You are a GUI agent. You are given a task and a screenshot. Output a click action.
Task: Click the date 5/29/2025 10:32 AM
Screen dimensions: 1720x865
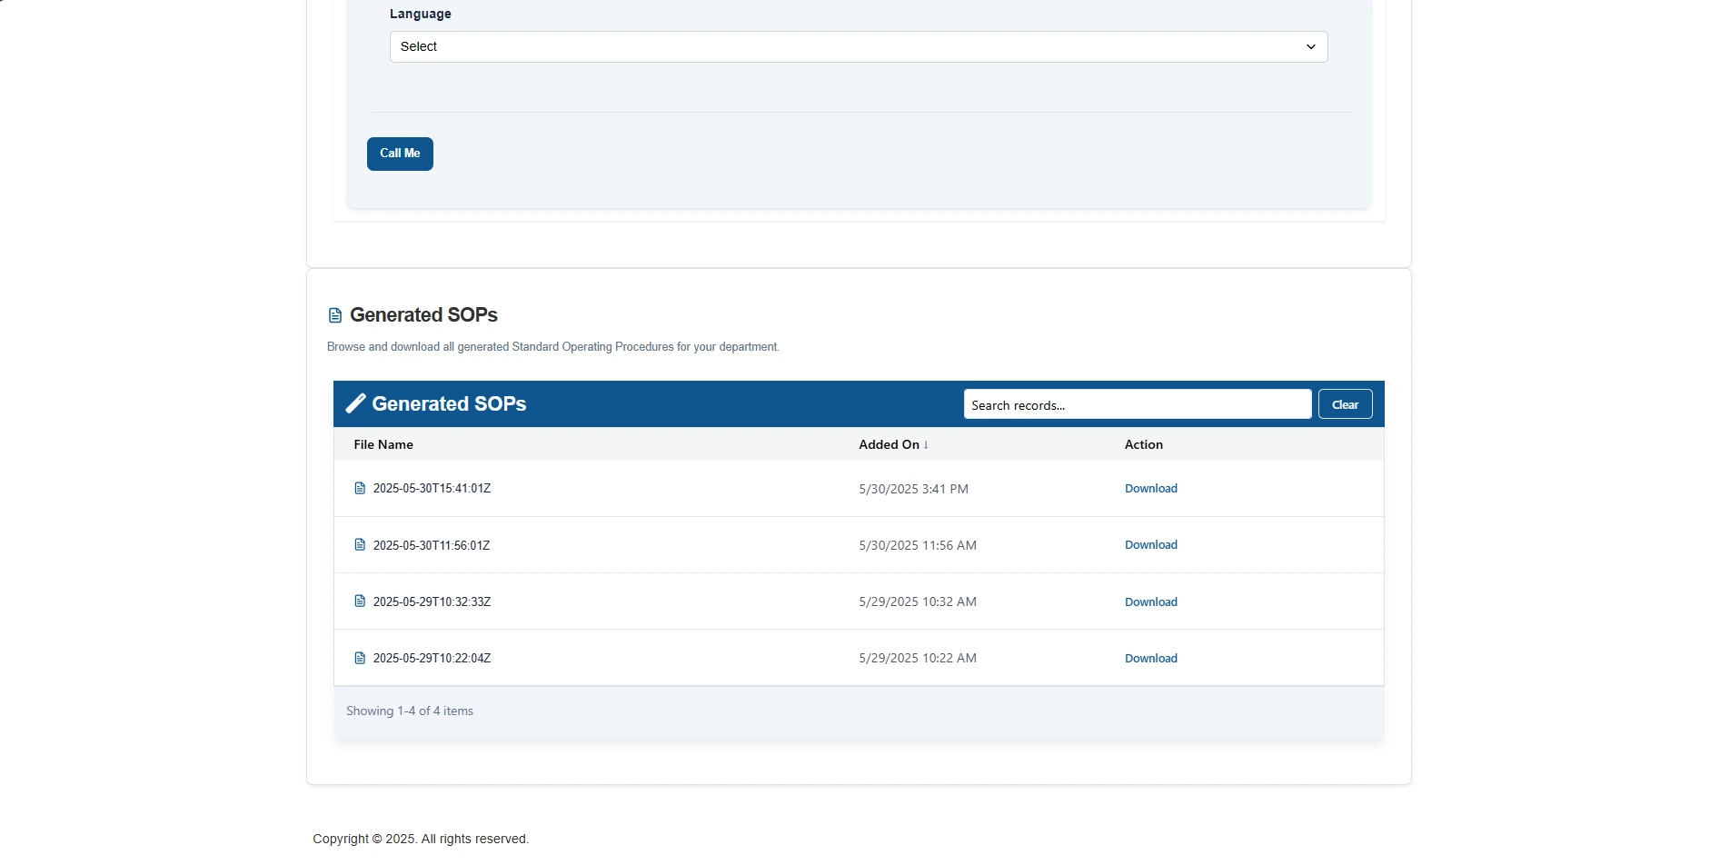[x=918, y=602]
